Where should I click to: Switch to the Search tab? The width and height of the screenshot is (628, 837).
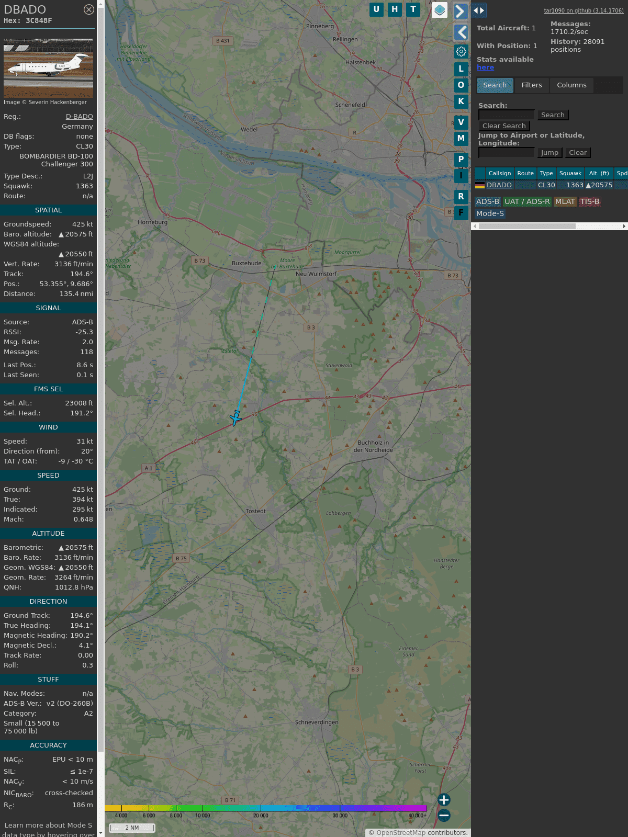495,85
